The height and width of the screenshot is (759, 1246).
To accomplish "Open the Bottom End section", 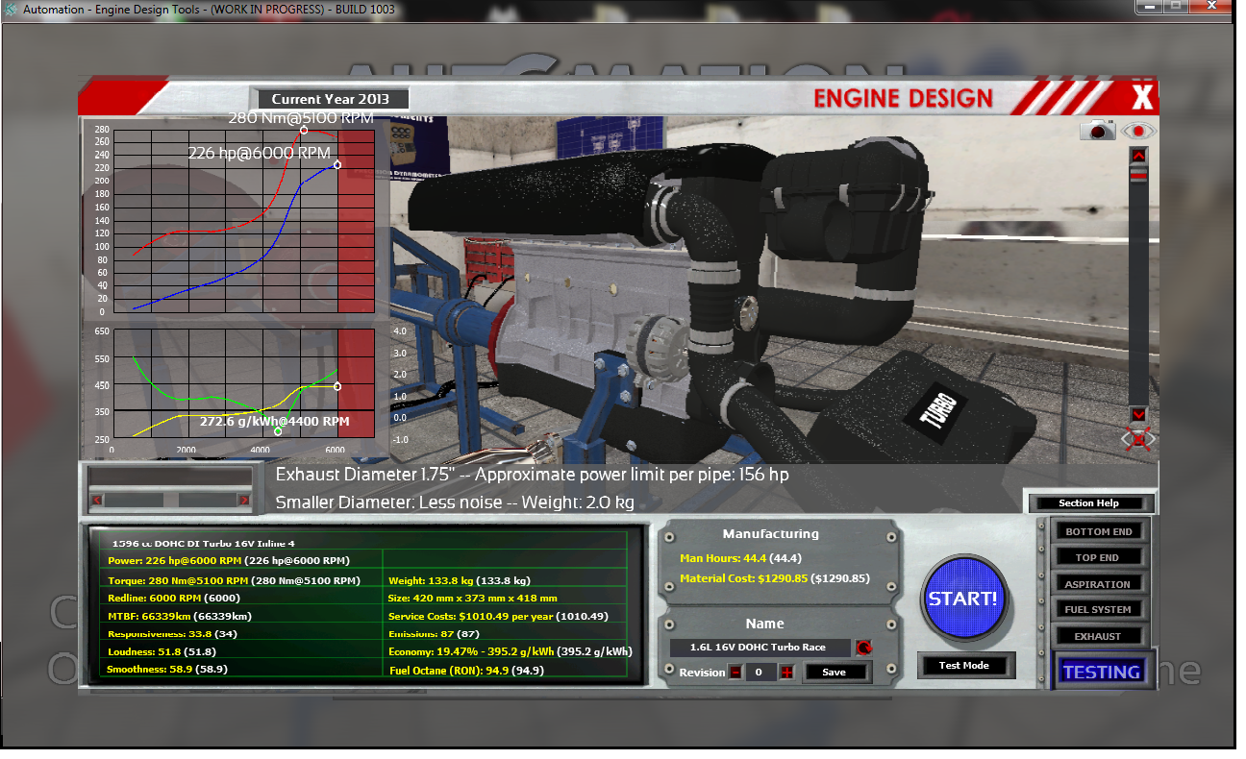I will [1098, 531].
